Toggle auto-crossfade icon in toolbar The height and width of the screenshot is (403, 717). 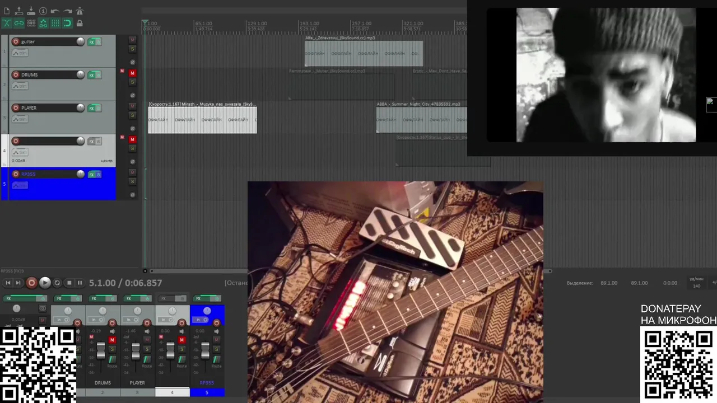click(x=7, y=23)
